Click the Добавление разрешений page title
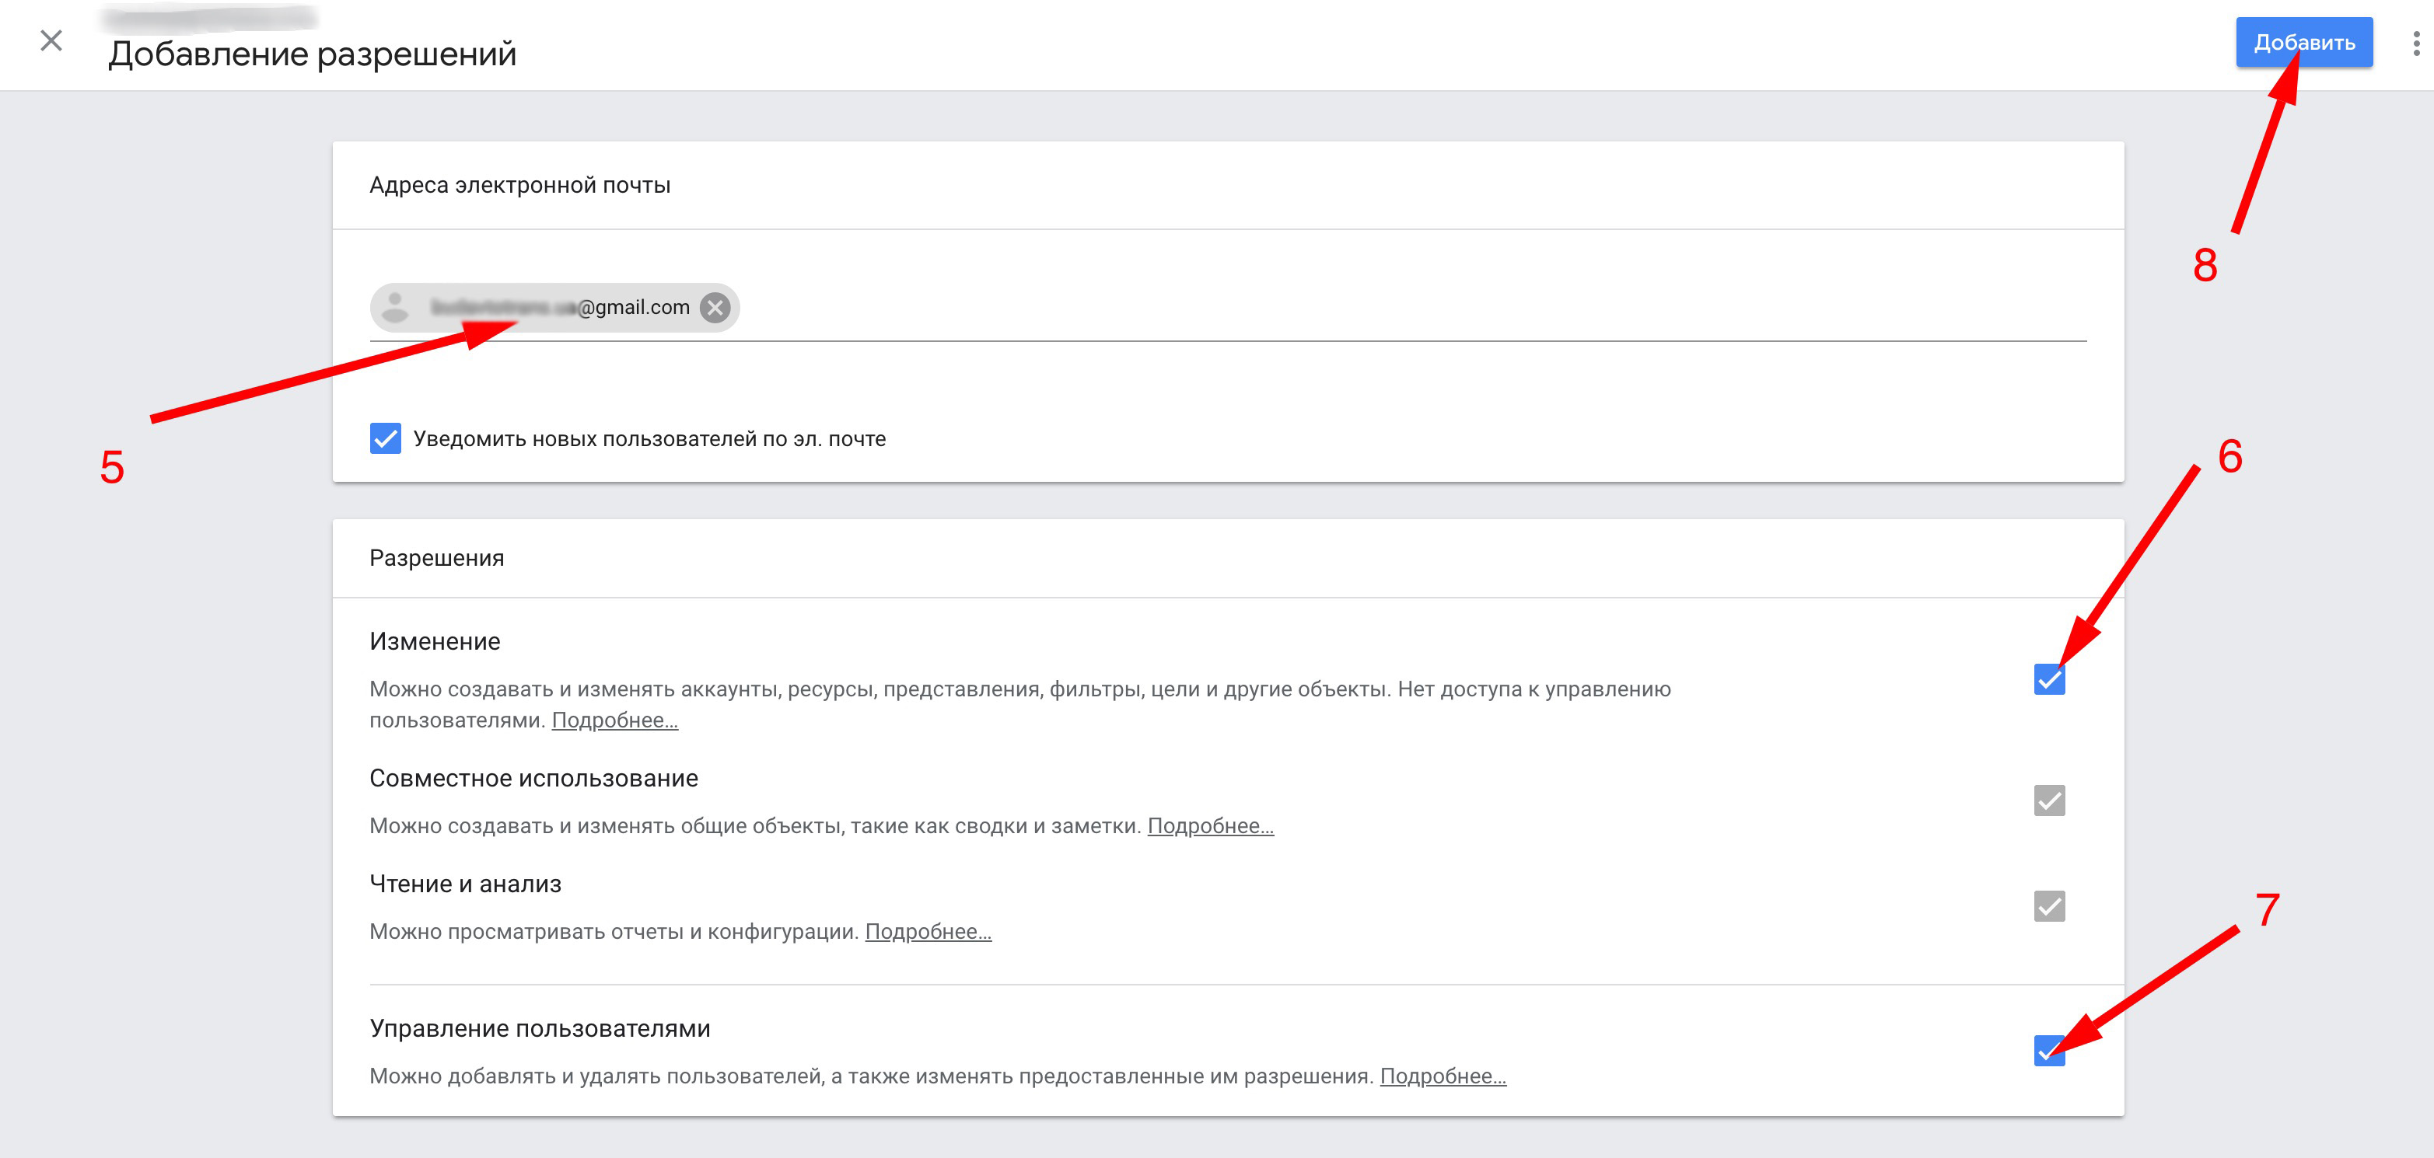2434x1158 pixels. (312, 54)
